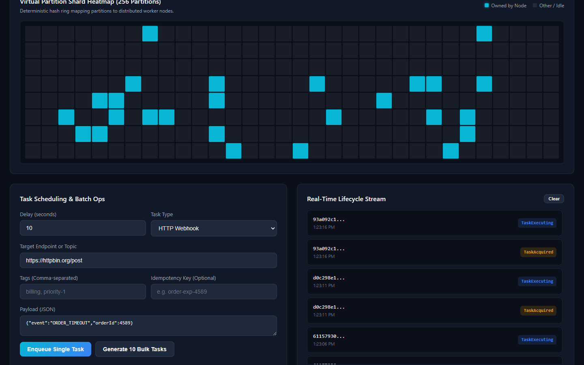Viewport: 584px width, 365px height.
Task: Click the 'Deterministic hash ring' description text
Action: pos(97,11)
